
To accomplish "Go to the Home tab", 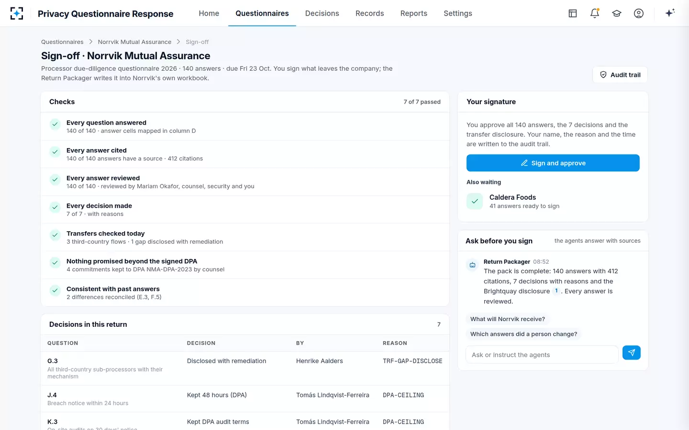I will click(209, 13).
